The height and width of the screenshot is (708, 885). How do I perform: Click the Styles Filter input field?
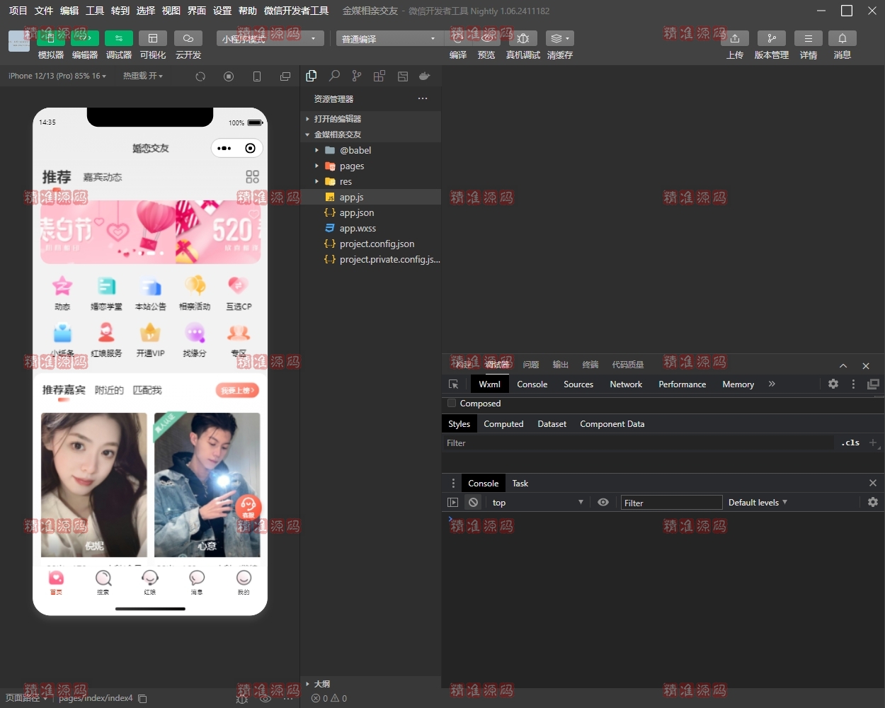pyautogui.click(x=638, y=442)
